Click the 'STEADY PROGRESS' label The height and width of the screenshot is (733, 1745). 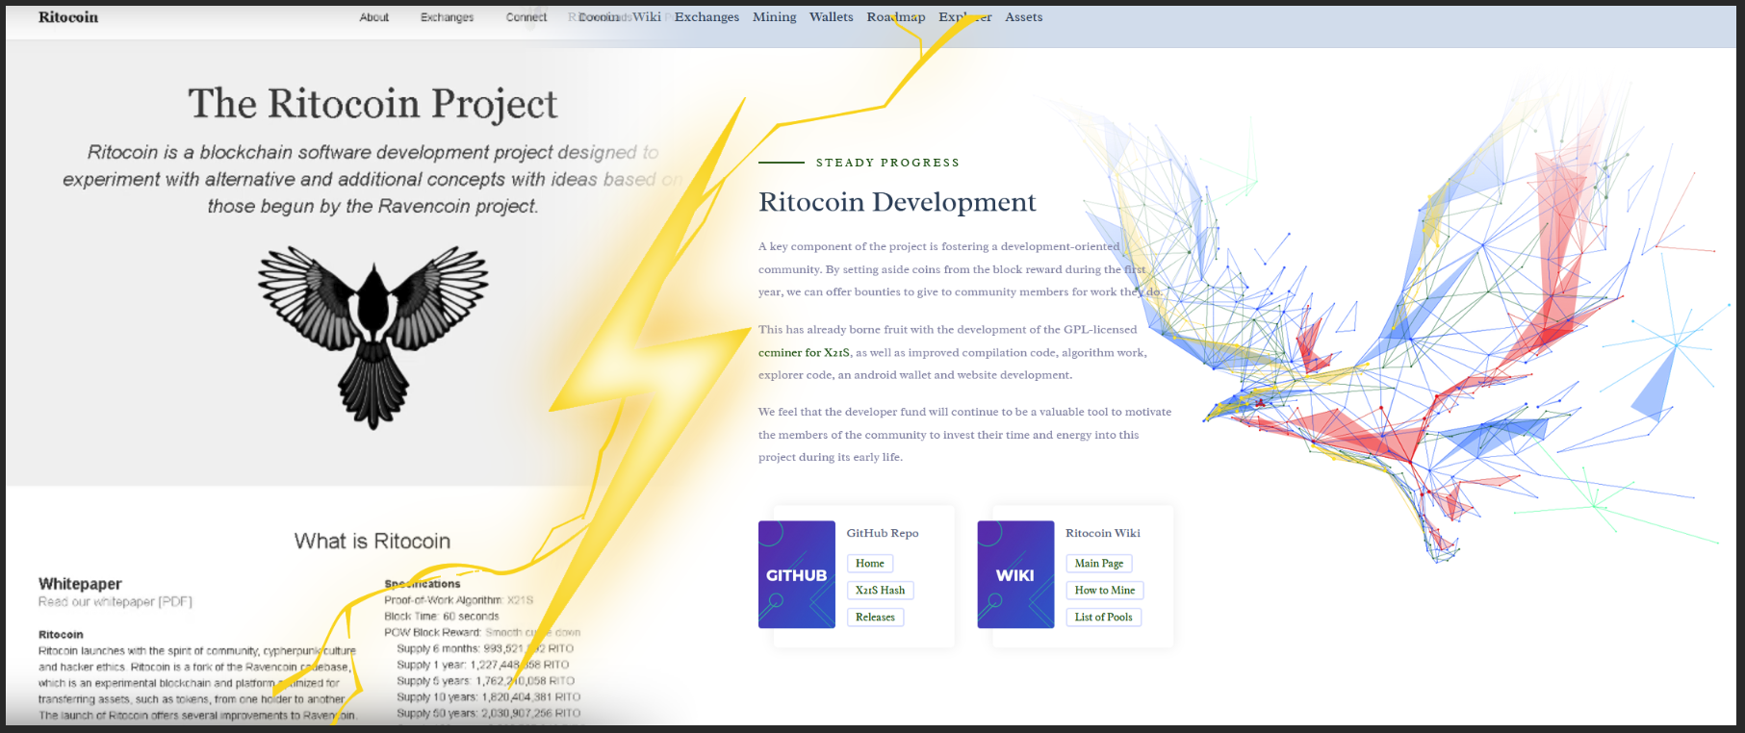point(888,163)
